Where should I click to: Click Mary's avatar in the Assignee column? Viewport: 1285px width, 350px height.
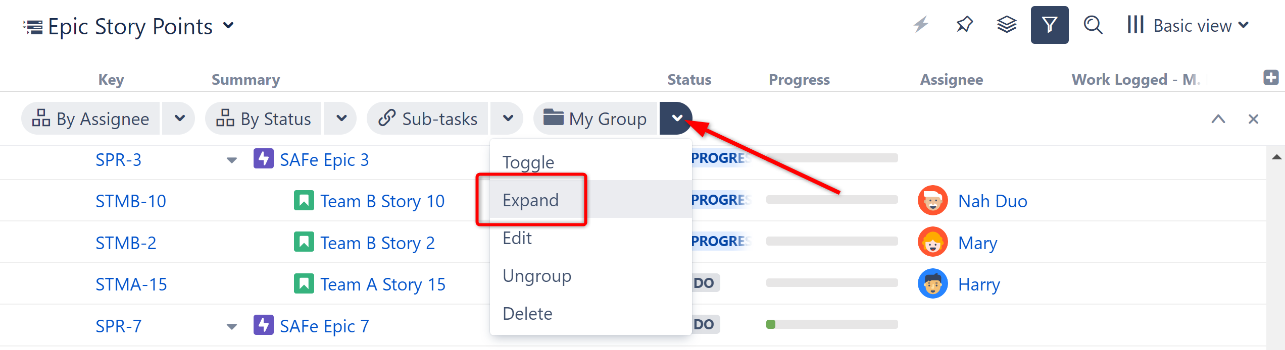[932, 242]
